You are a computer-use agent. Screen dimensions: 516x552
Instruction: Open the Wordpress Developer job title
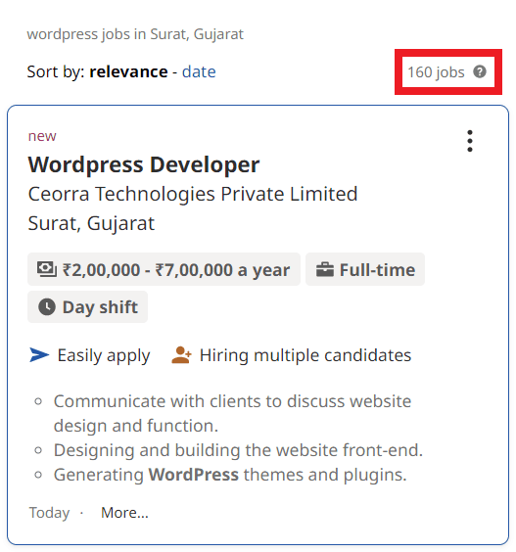click(x=144, y=164)
